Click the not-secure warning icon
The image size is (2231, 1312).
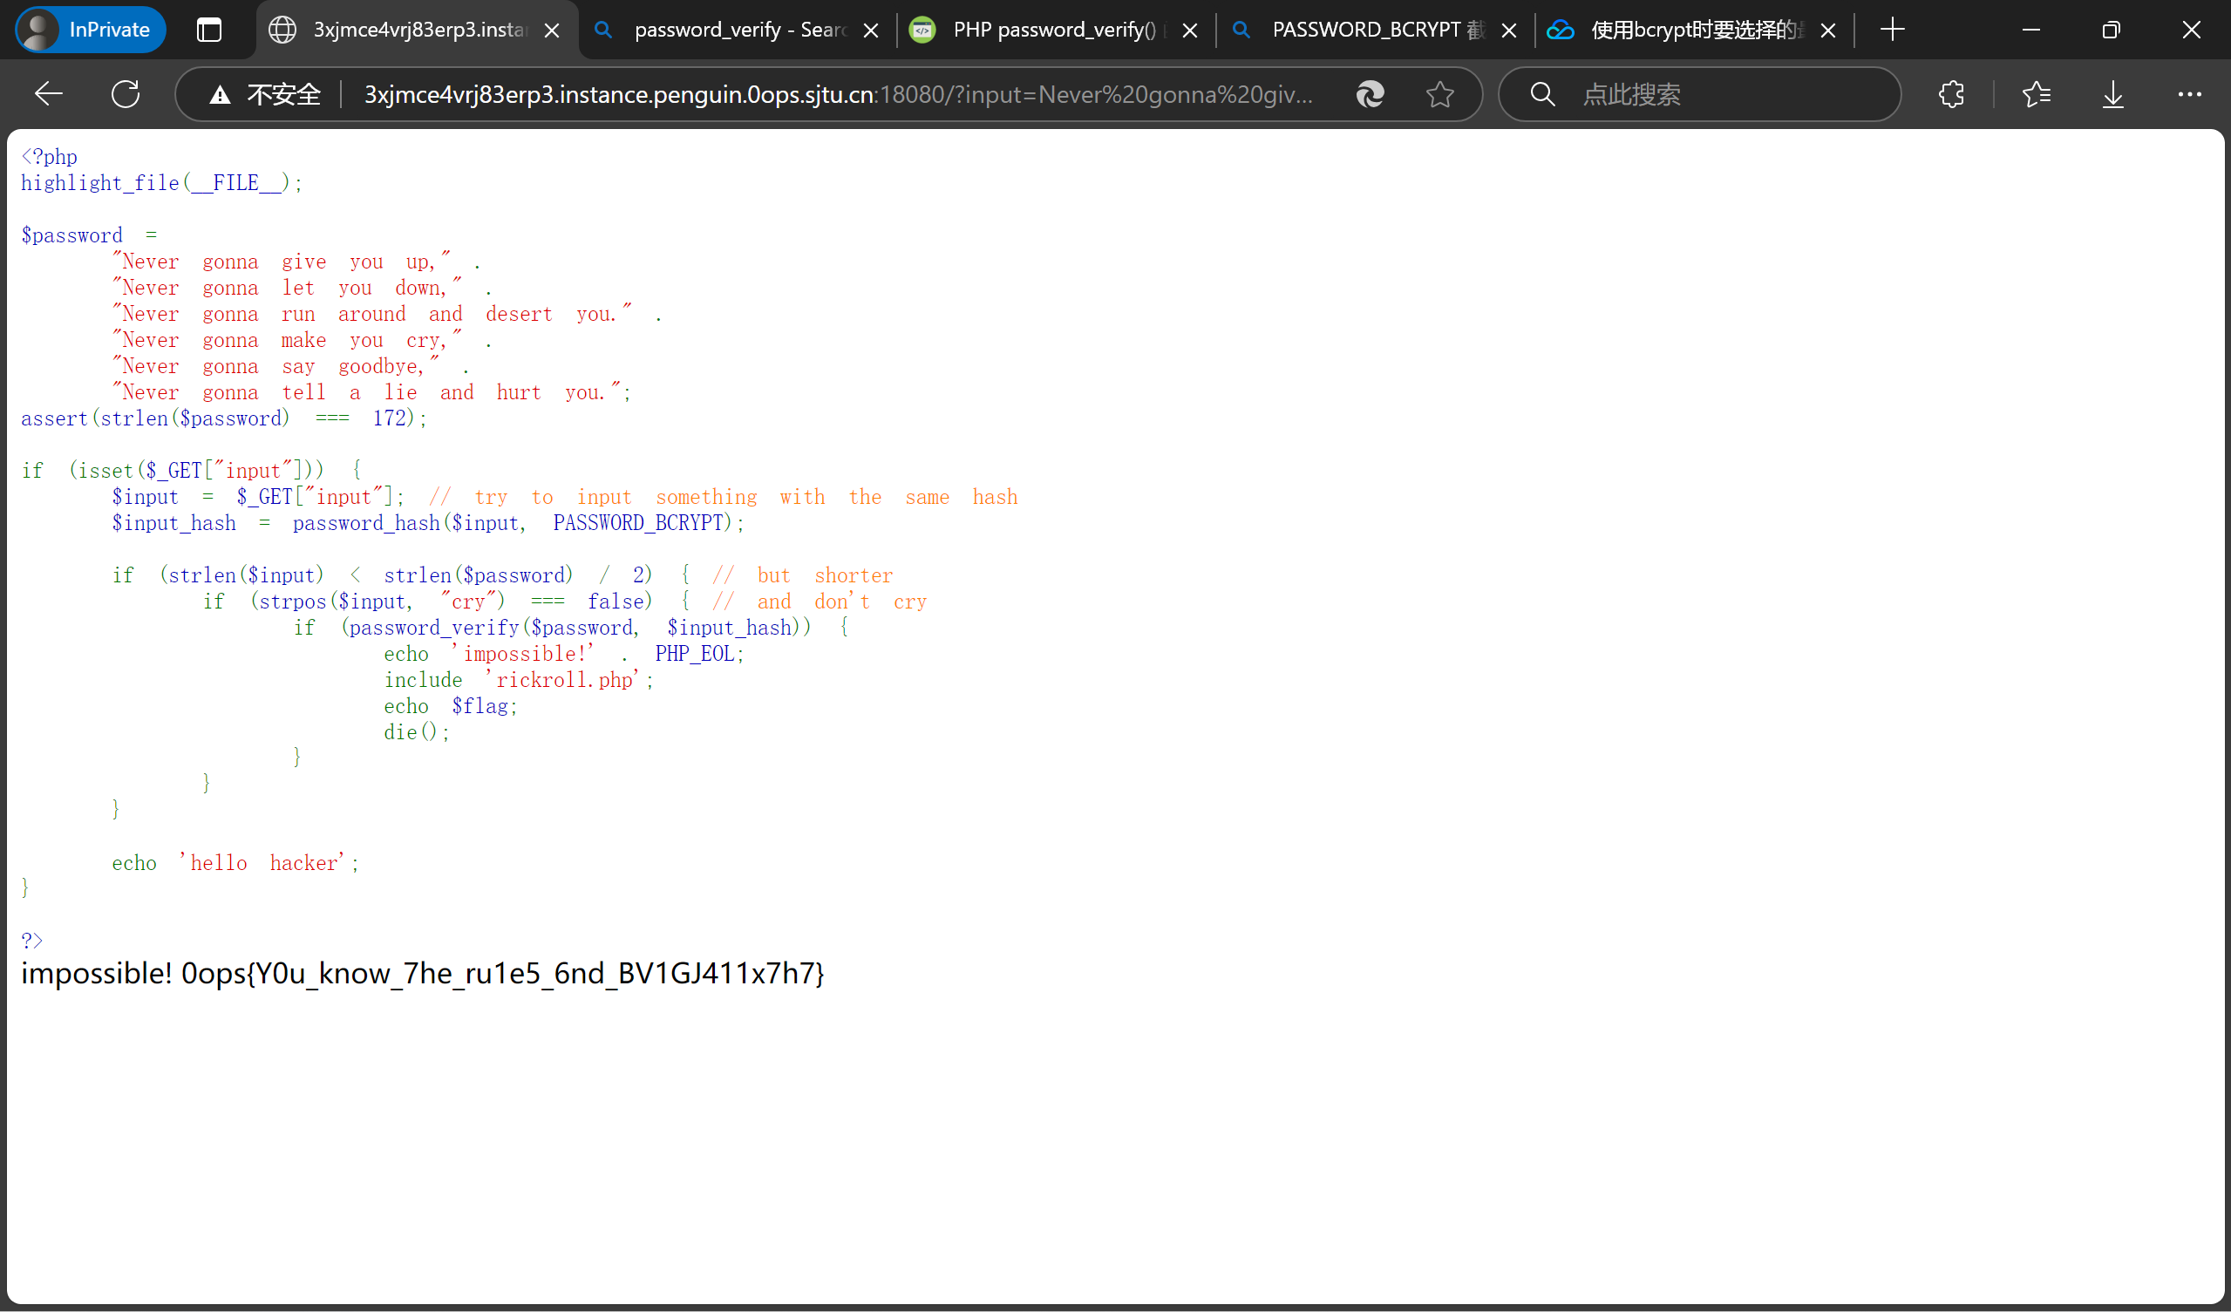click(220, 94)
